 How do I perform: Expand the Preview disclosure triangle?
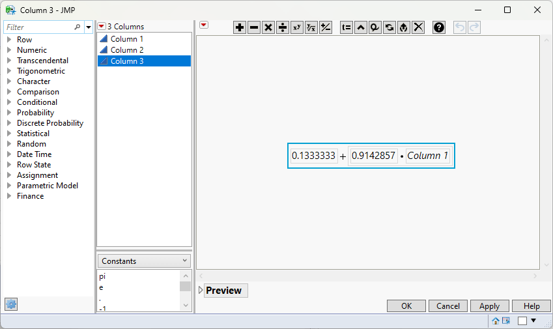201,290
